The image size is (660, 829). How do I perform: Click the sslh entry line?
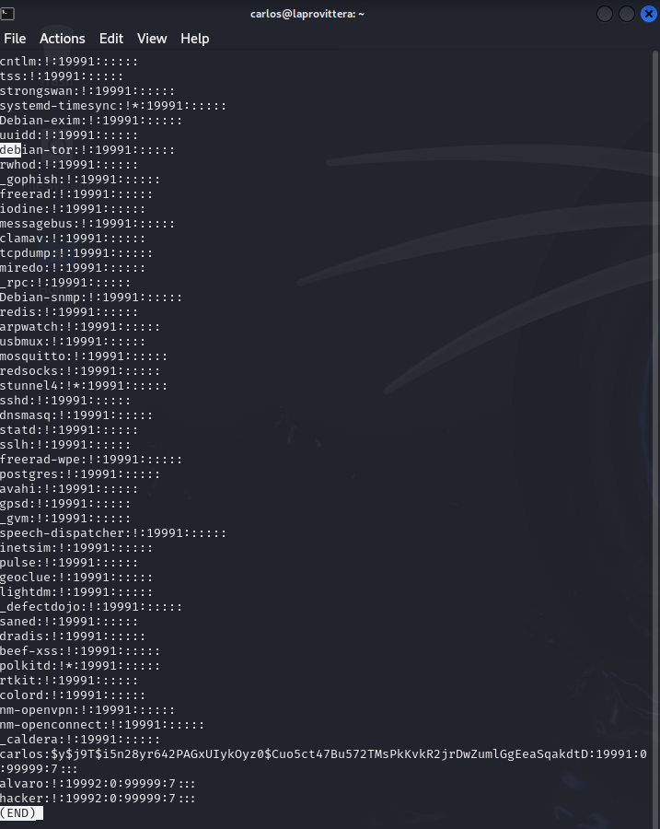pyautogui.click(x=65, y=445)
